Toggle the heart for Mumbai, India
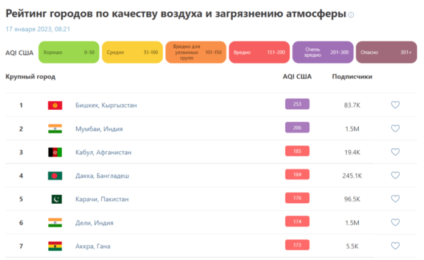Screen dimensions: 424x260 click(x=395, y=129)
